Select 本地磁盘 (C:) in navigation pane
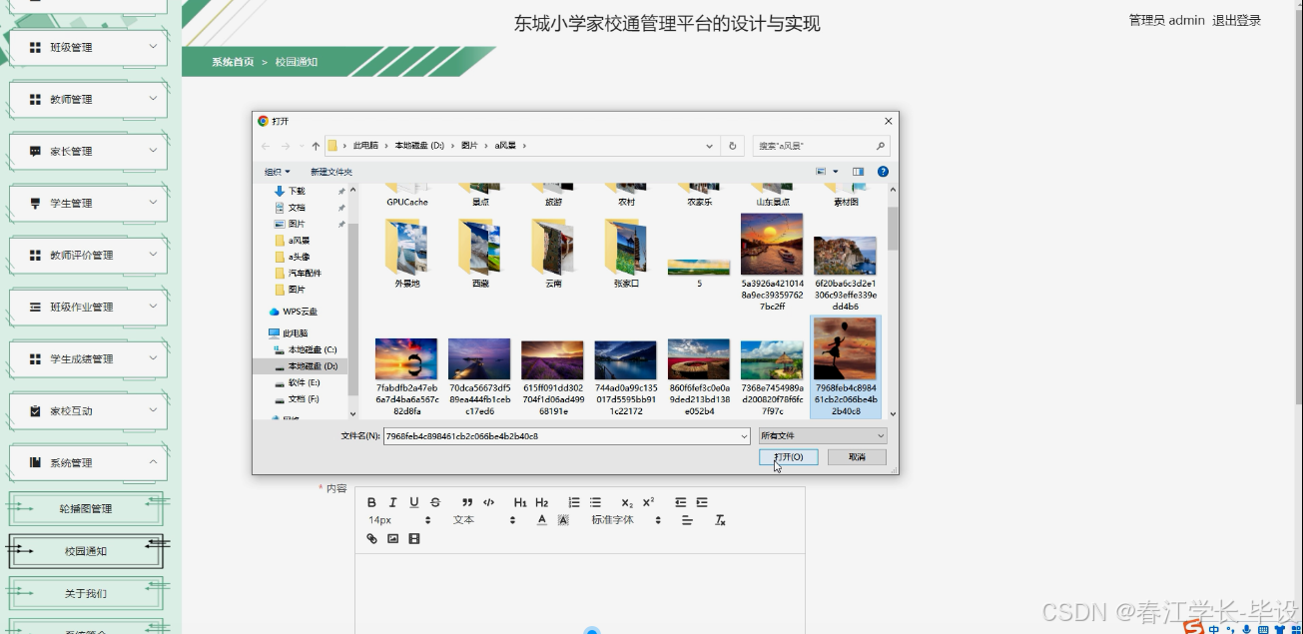Screen dimensions: 1303x634 313,349
